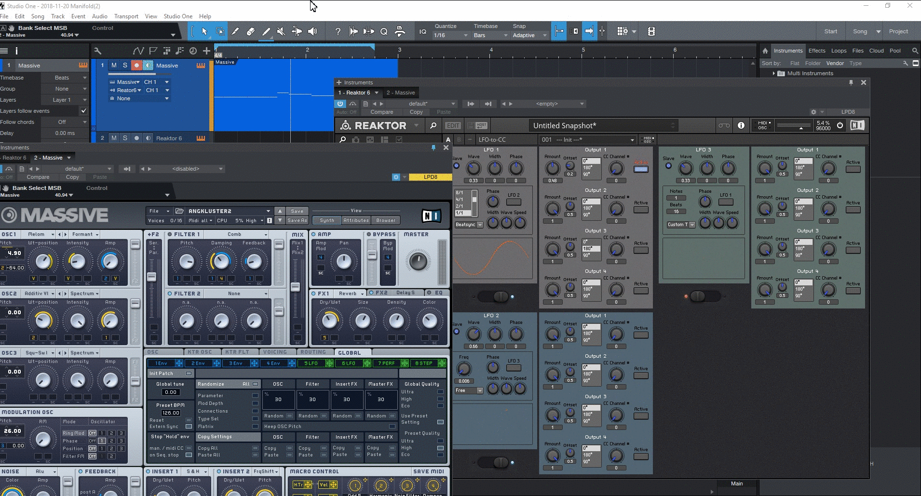Select the Range tool

(x=220, y=31)
